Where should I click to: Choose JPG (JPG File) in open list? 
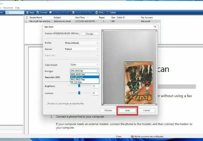point(85,77)
